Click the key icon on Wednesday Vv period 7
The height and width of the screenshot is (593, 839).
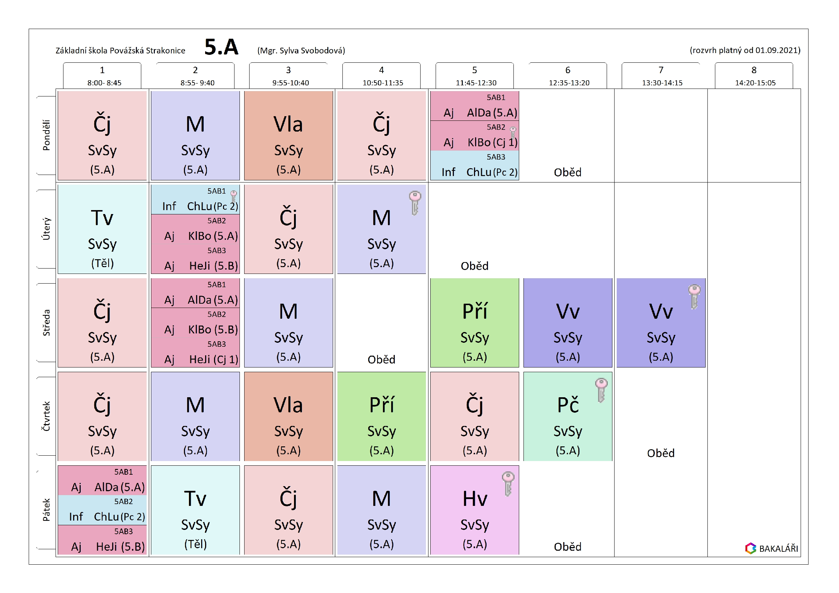point(694,297)
